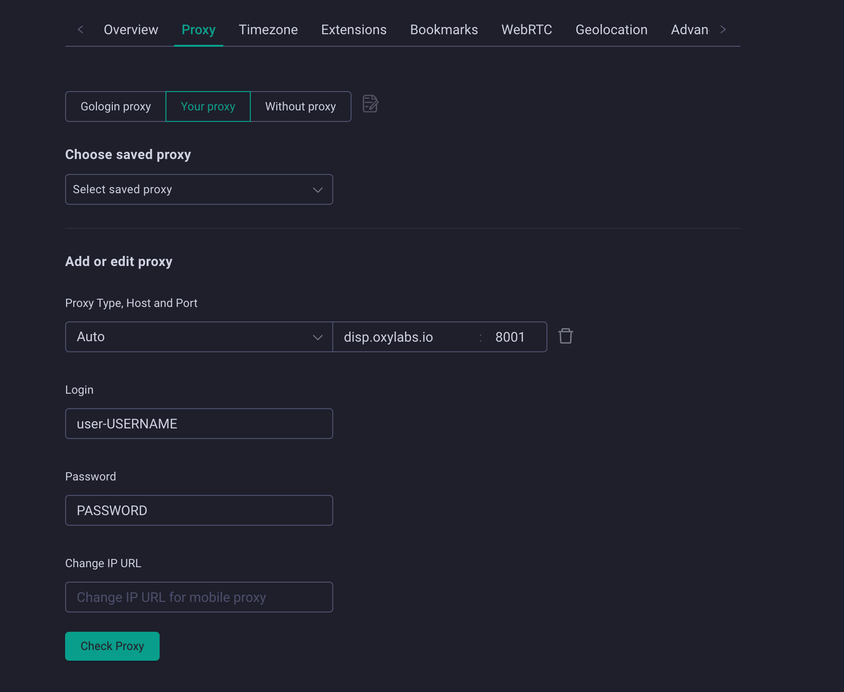Open the Select saved proxy dropdown
The height and width of the screenshot is (692, 844).
(199, 189)
